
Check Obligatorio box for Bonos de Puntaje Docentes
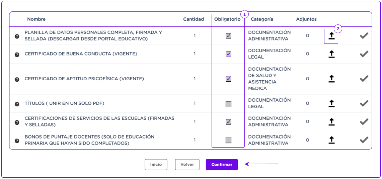point(228,140)
